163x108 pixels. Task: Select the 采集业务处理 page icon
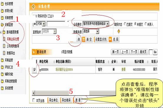point(4,39)
